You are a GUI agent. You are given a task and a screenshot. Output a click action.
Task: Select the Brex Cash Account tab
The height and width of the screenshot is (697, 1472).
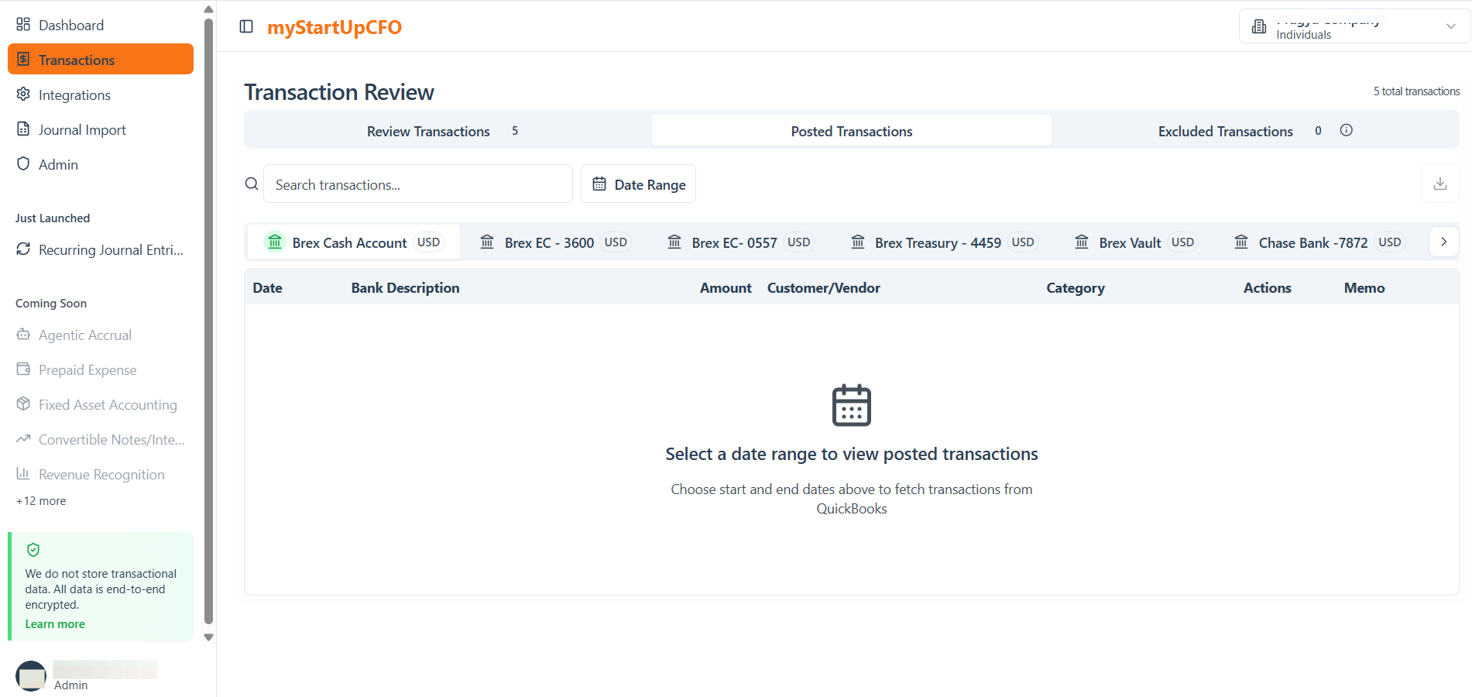click(x=354, y=242)
